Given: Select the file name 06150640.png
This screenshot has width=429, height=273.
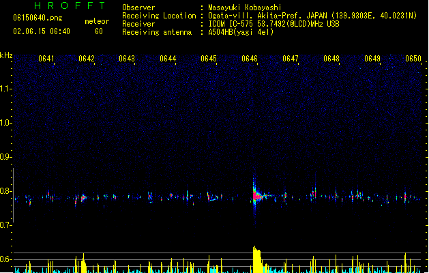Looking at the screenshot, I should tap(38, 18).
